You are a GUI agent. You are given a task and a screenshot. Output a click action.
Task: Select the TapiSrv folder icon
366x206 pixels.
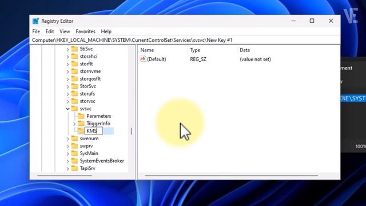[x=74, y=168]
